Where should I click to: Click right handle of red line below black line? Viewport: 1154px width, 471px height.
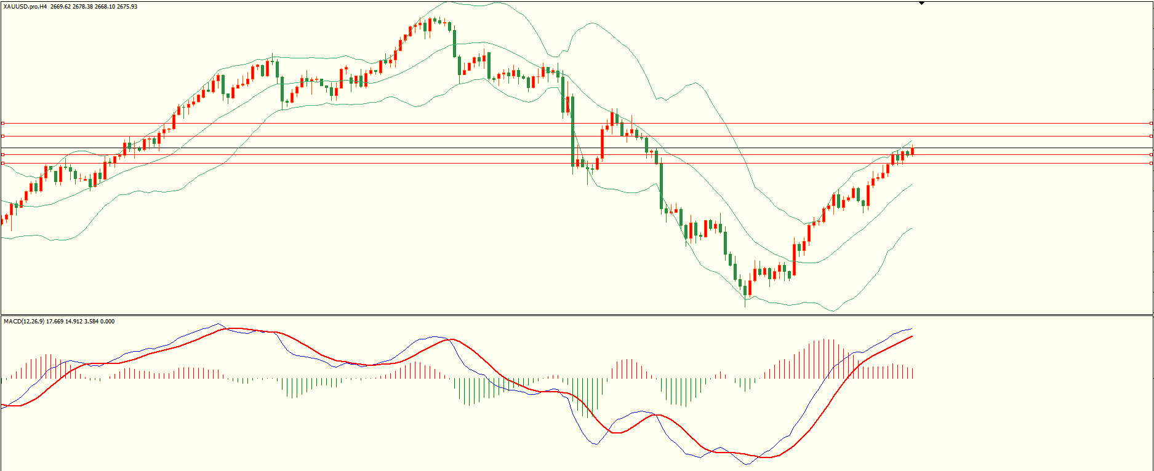point(1151,154)
